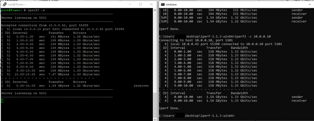Click the PuTTY 0.00-10.05 sec summary row
This screenshot has height=121, width=314.
coord(75,86)
